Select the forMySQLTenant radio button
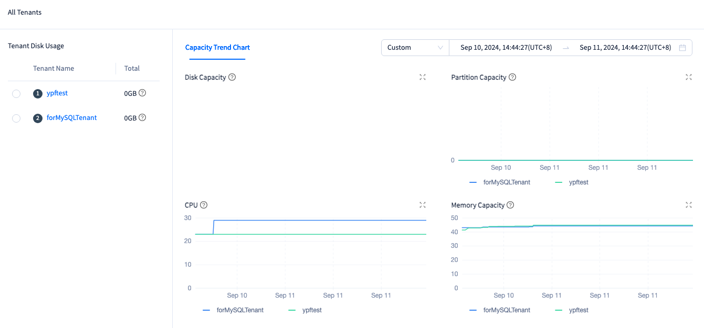704x328 pixels. 16,118
